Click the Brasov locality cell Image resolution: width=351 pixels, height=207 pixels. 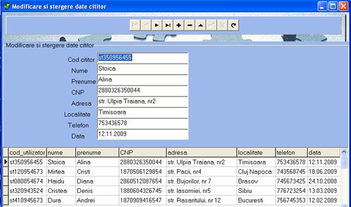tap(256, 181)
